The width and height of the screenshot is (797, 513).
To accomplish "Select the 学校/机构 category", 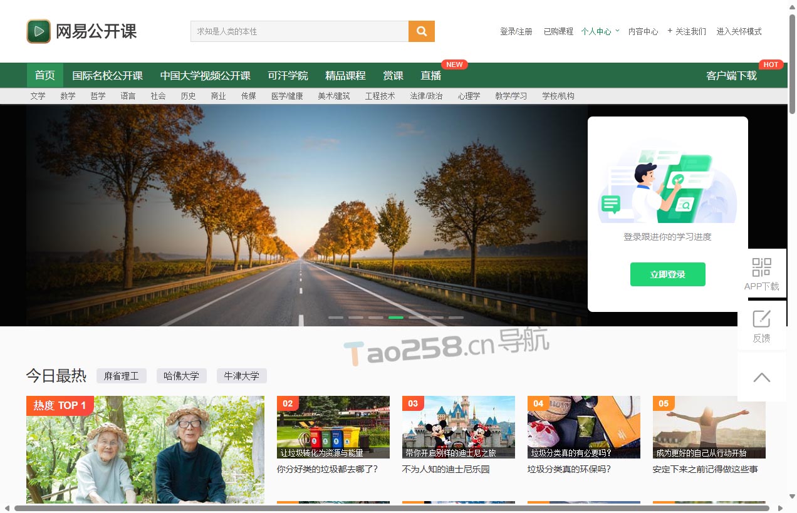I will tap(558, 96).
